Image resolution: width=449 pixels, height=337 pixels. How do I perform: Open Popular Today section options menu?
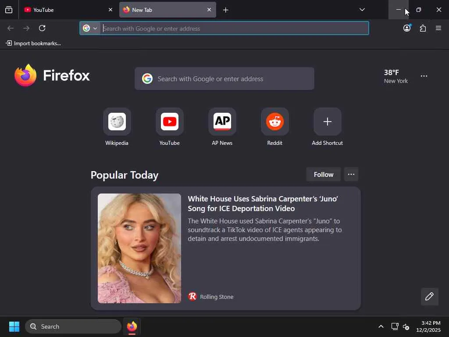coord(351,174)
